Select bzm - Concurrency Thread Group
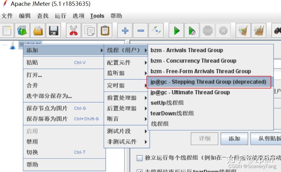Image resolution: width=281 pixels, height=172 pixels. (211, 61)
